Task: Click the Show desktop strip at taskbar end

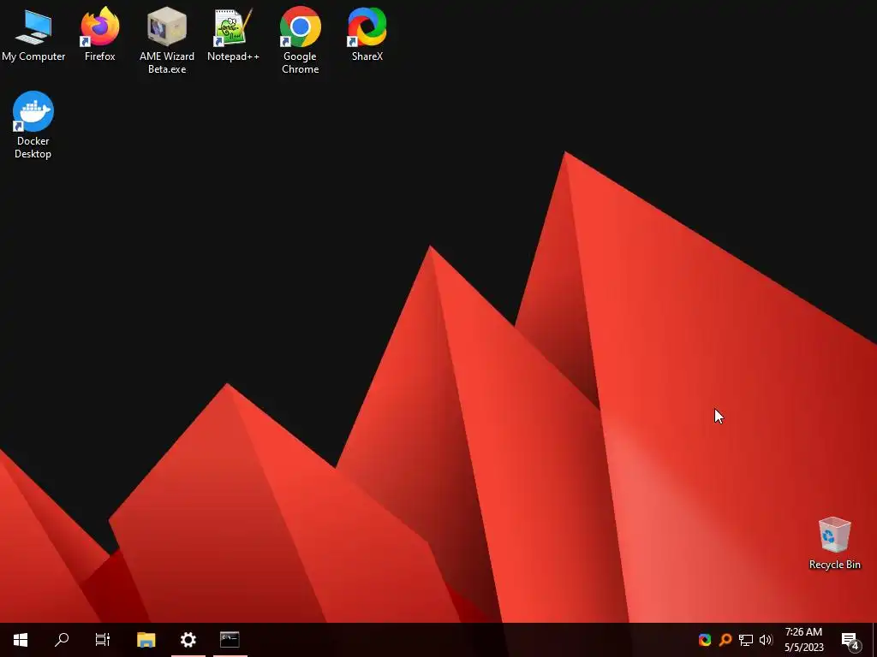Action: [874, 640]
